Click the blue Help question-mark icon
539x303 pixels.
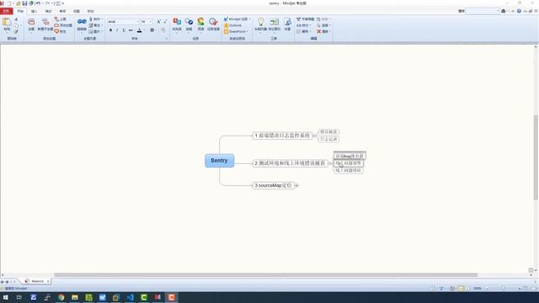coord(519,11)
